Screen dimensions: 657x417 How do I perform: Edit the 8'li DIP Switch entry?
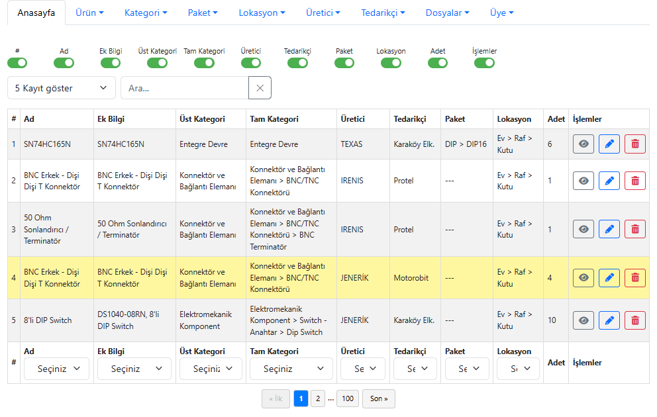[x=609, y=320]
